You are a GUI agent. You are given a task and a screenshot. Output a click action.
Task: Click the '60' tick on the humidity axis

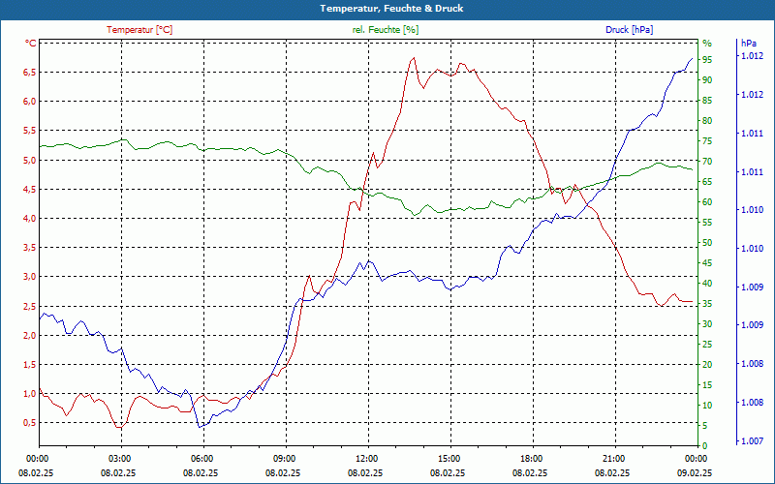click(707, 202)
